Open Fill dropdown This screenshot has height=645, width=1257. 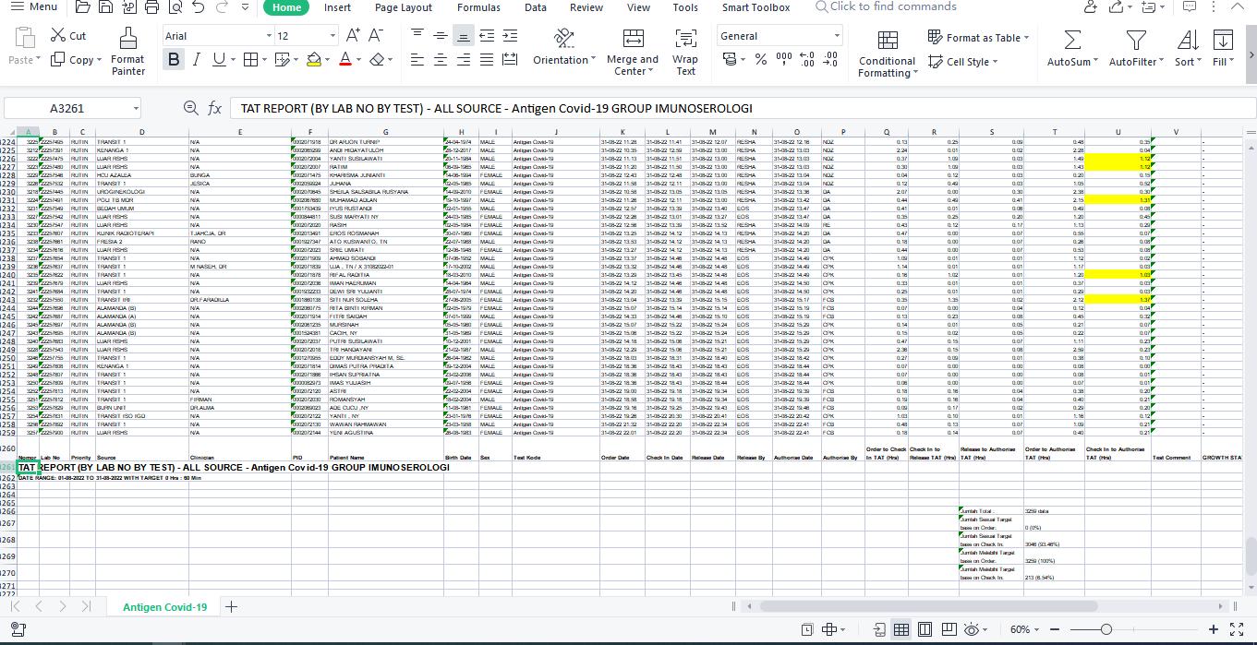coord(1223,48)
